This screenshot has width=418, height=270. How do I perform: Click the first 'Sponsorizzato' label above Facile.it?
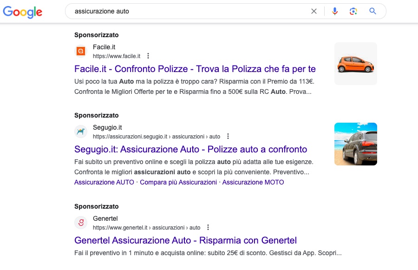[97, 35]
